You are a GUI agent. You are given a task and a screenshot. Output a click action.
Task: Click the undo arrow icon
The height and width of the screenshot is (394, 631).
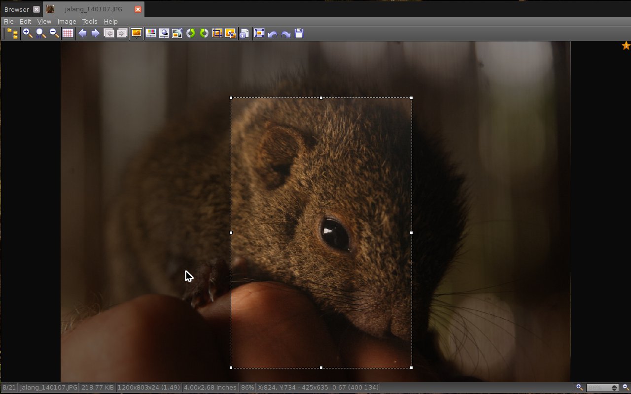(x=272, y=33)
